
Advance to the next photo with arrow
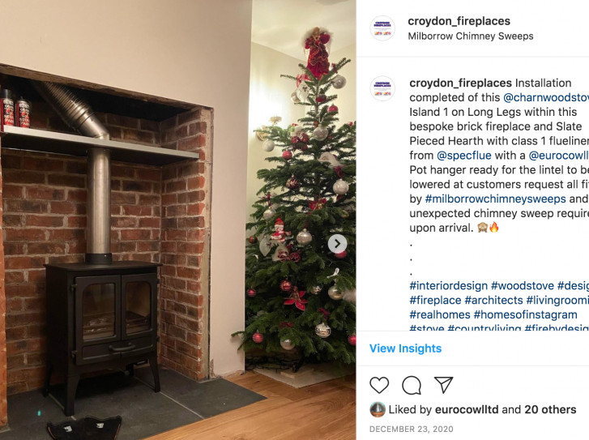[x=337, y=244]
